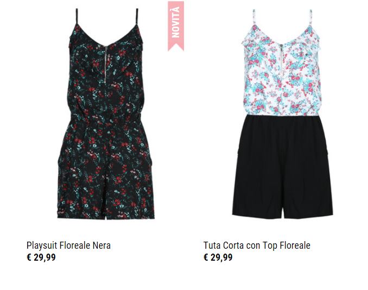Click the Playsuit Floreale Nera title link
The height and width of the screenshot is (290, 368).
click(x=68, y=245)
